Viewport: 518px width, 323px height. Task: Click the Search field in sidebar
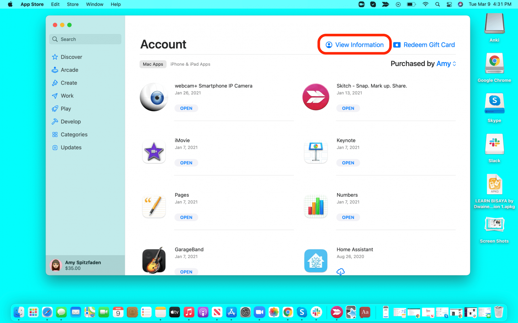pos(85,39)
